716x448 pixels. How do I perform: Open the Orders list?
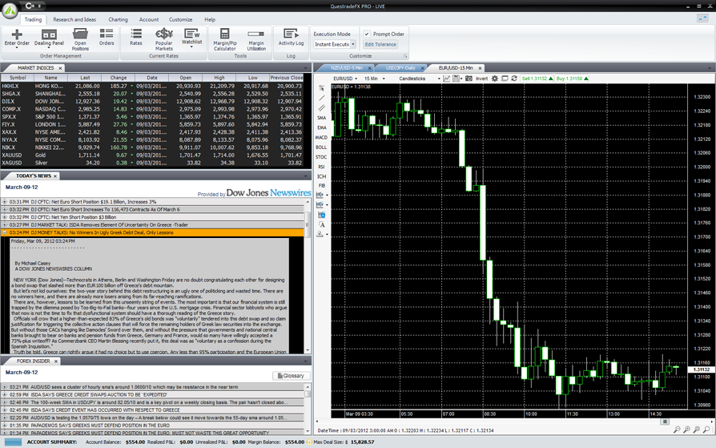[x=107, y=38]
